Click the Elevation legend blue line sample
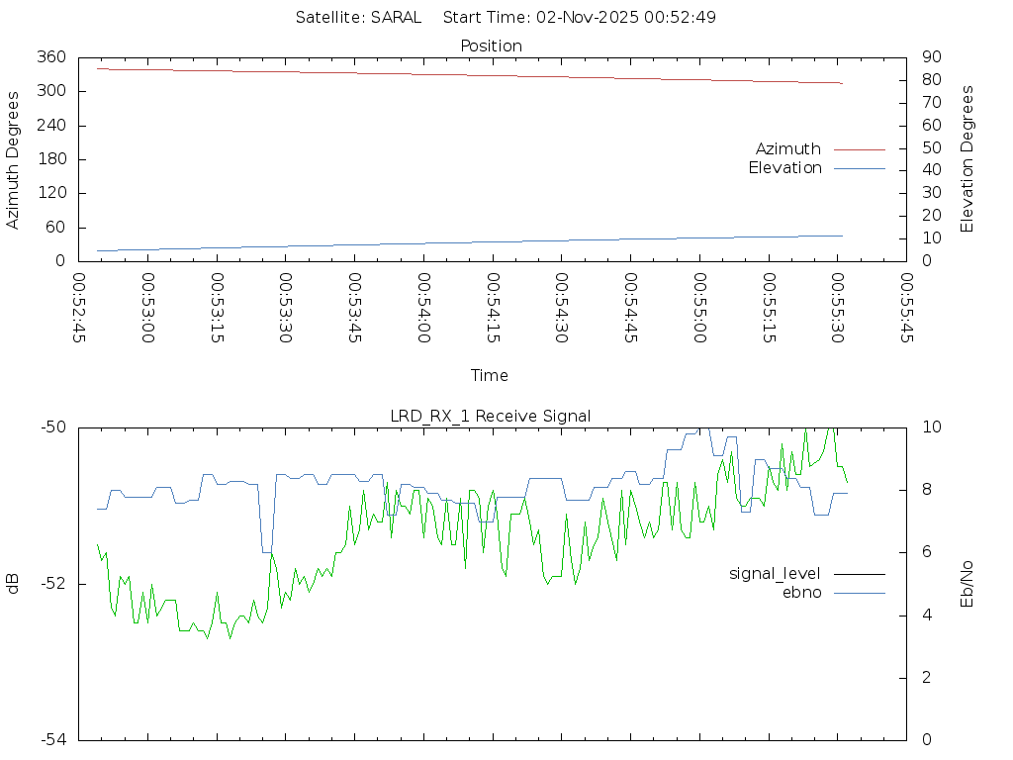Viewport: 1013px width, 760px height. click(859, 168)
